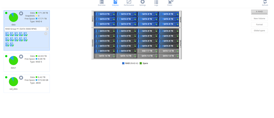
Task: Click the RAID 6 type value
Action: (x=39, y=22)
